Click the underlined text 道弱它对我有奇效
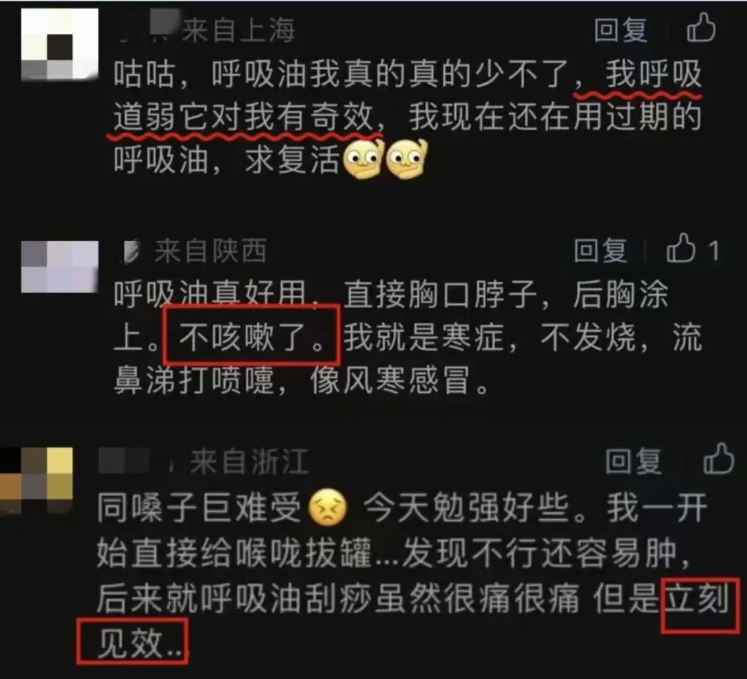 [243, 116]
